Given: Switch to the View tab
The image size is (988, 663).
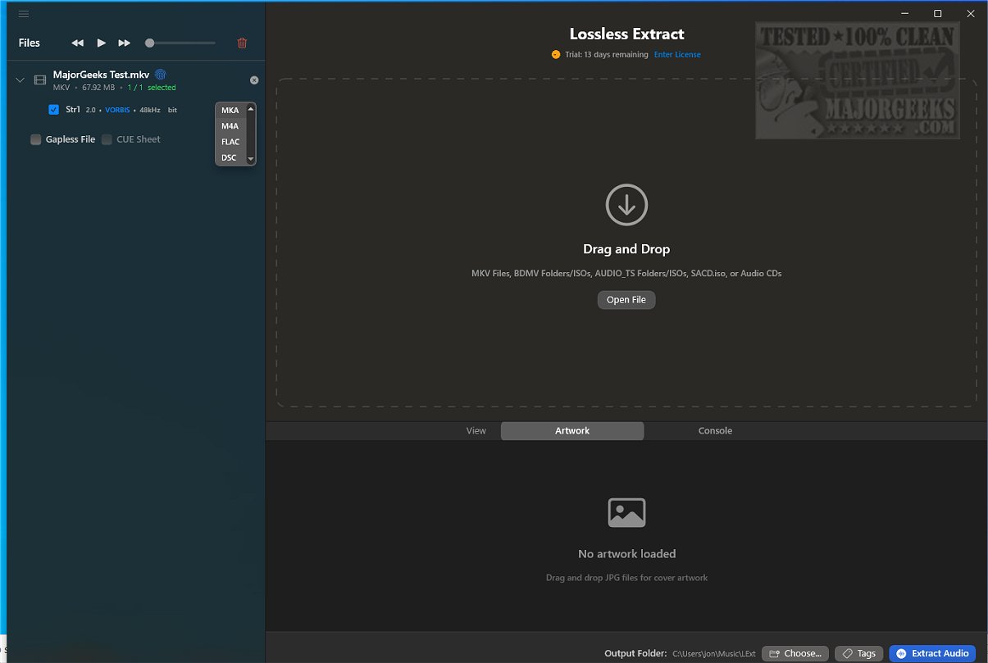Looking at the screenshot, I should [476, 430].
